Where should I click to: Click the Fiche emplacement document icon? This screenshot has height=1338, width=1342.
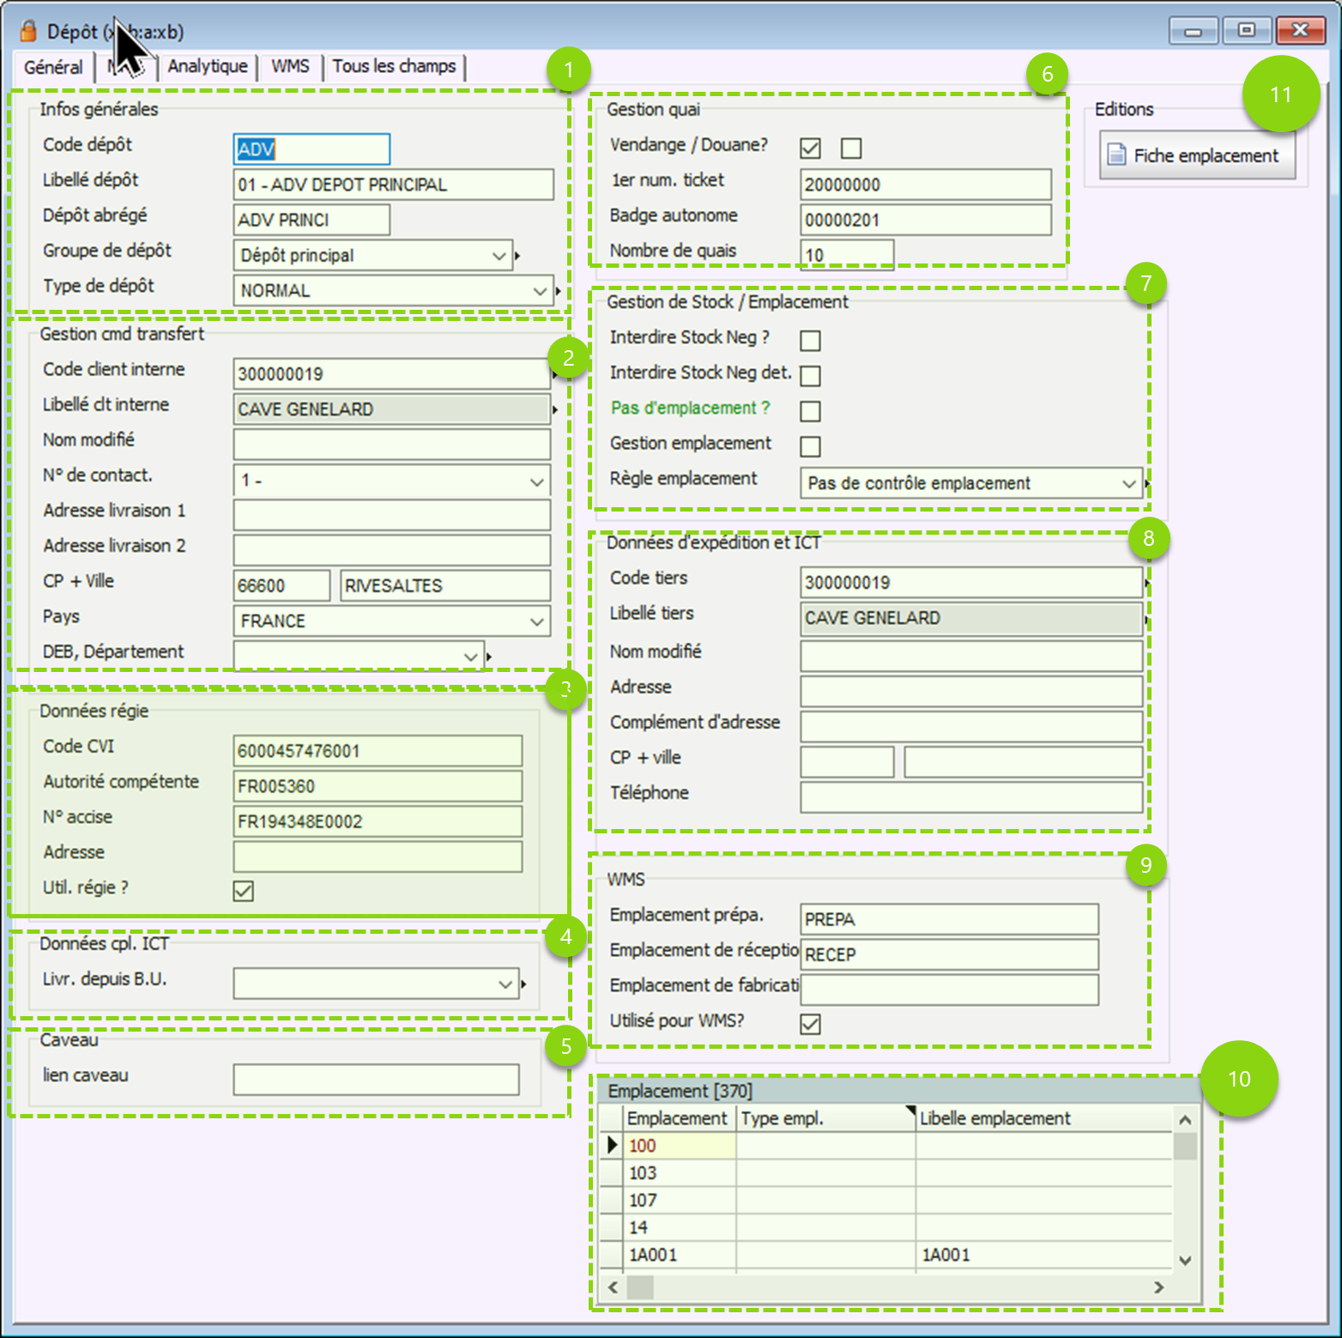pyautogui.click(x=1116, y=154)
